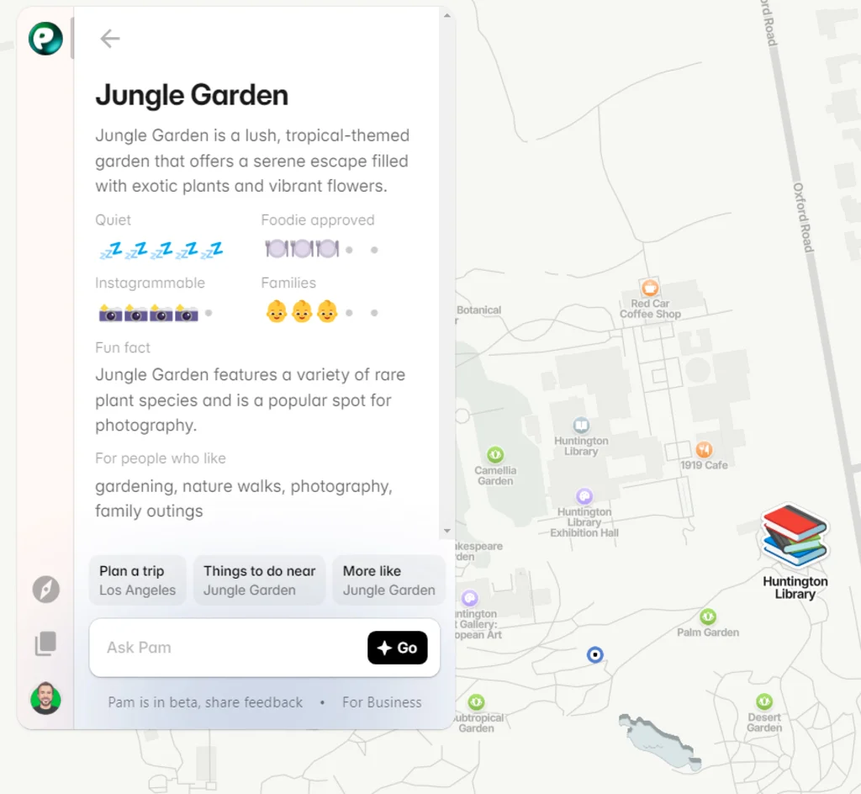861x794 pixels.
Task: Click the Jungle Garden title heading
Action: 192,95
